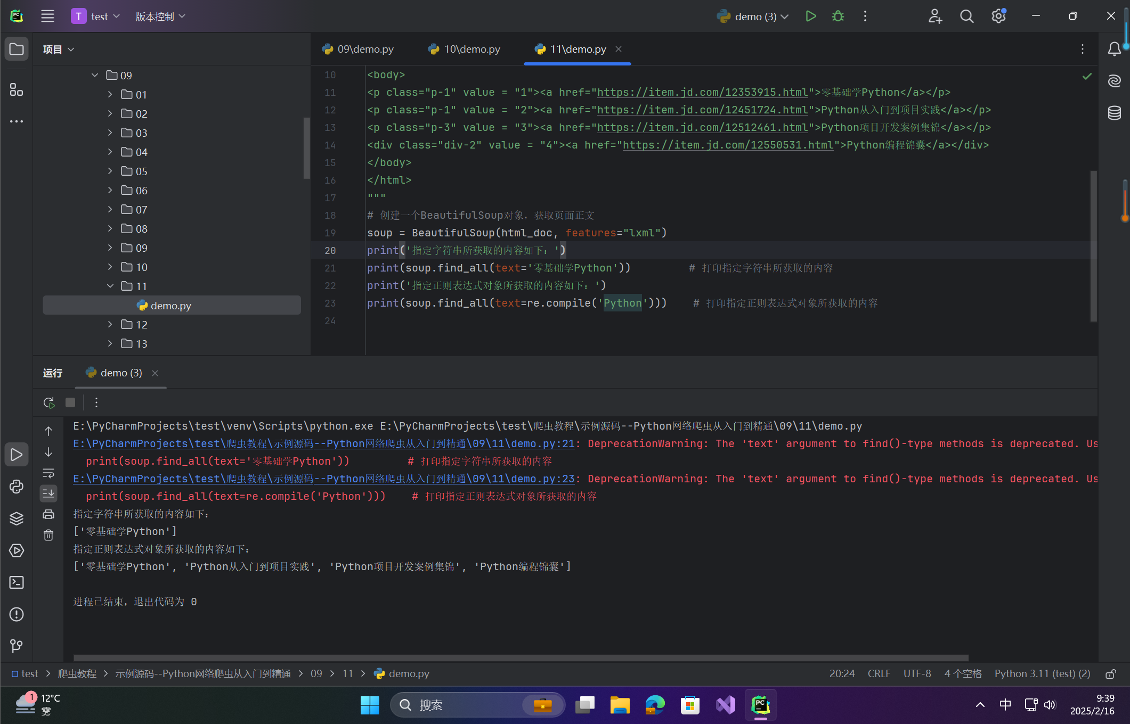Start debugging demo (3)
The height and width of the screenshot is (724, 1130).
(838, 17)
